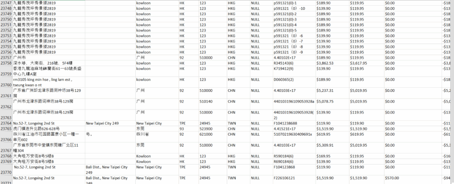
Task: Select the cell with ID R345143(6)
Action: point(284,63)
